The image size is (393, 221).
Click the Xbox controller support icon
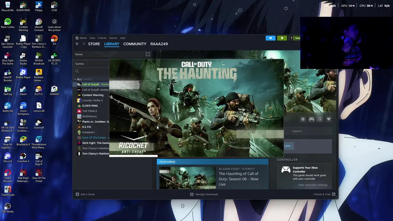coord(286,169)
